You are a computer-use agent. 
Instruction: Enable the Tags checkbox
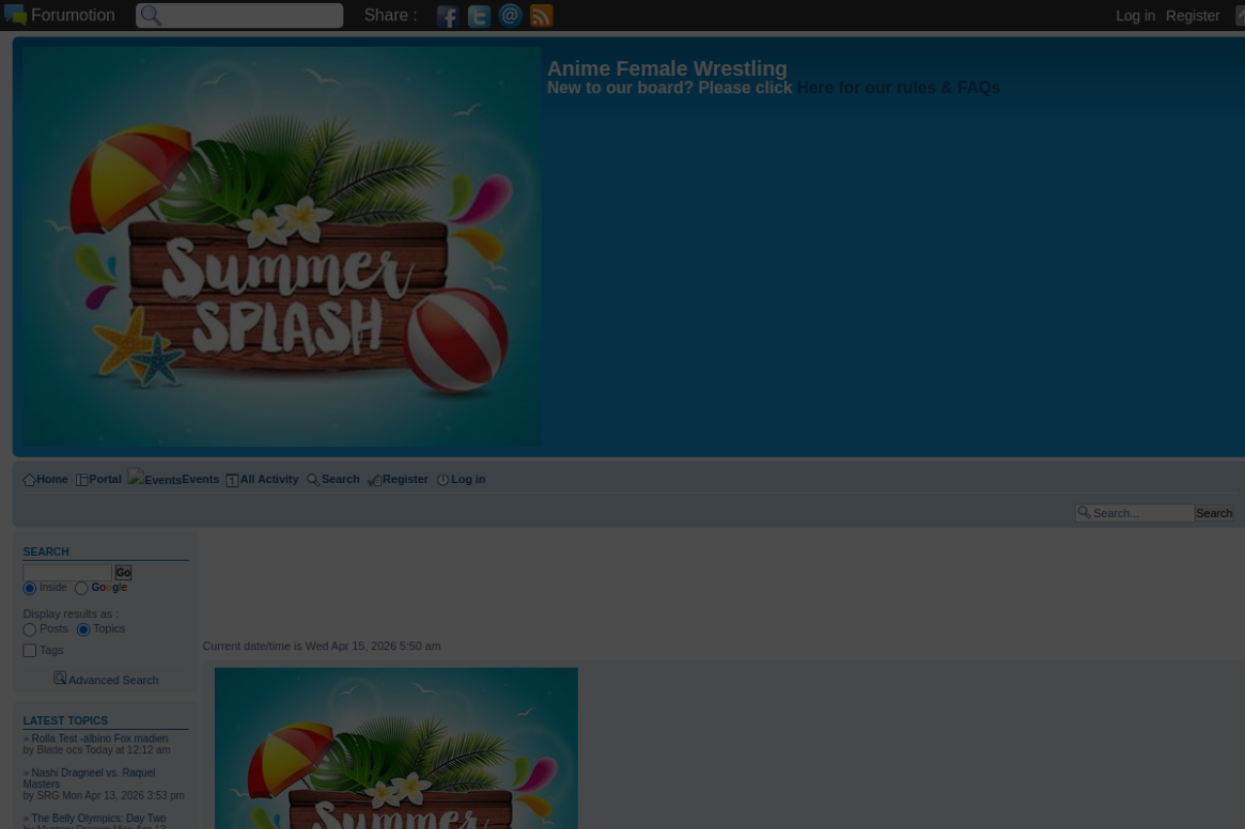[29, 651]
